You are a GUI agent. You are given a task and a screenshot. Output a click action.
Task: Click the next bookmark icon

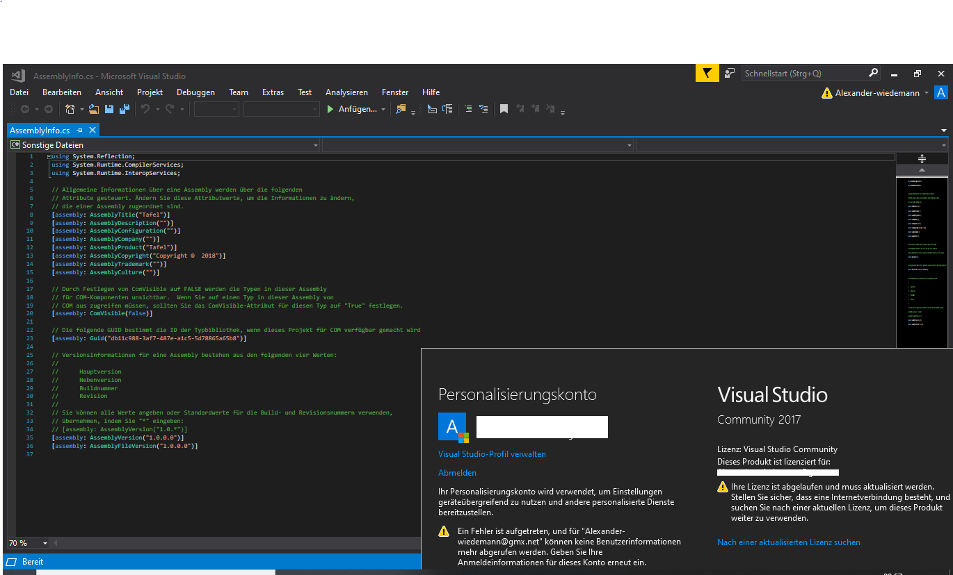[535, 109]
